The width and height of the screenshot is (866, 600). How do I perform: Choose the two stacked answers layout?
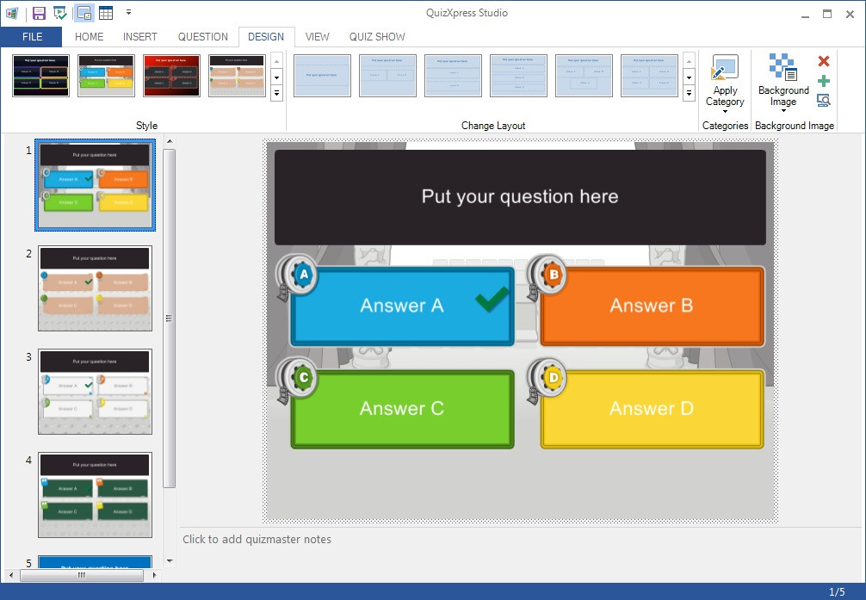(x=453, y=76)
